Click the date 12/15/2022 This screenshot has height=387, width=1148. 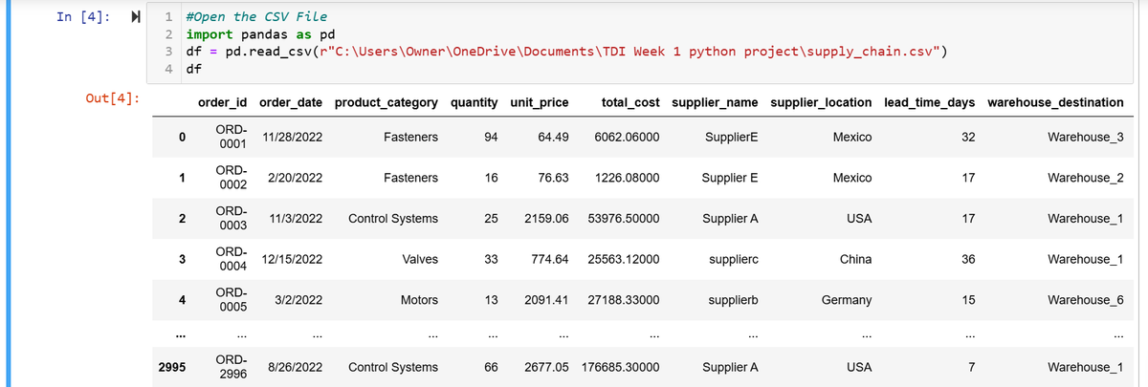pos(293,259)
